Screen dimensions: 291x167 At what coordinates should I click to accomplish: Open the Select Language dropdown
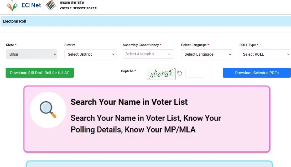pos(206,54)
